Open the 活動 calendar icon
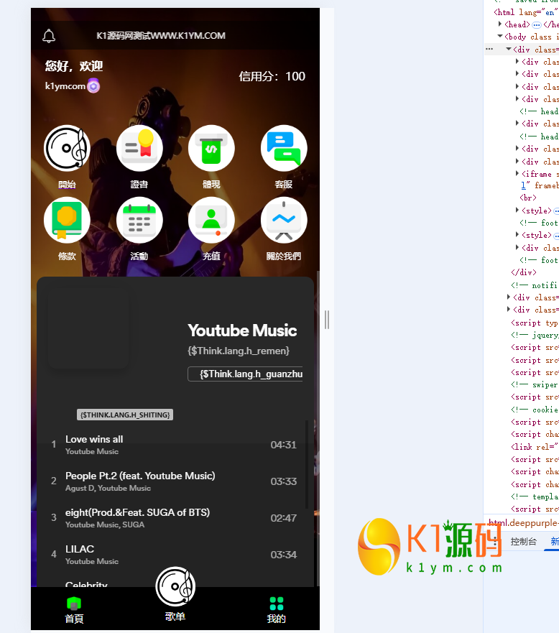559x633 pixels. 139,220
